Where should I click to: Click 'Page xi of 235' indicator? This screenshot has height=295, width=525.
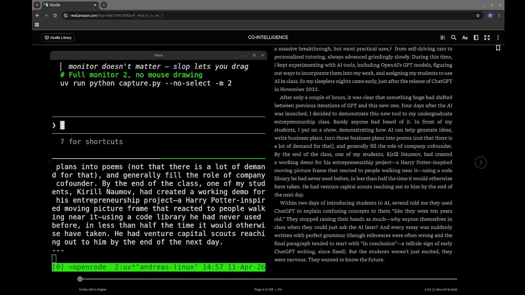tap(264, 290)
